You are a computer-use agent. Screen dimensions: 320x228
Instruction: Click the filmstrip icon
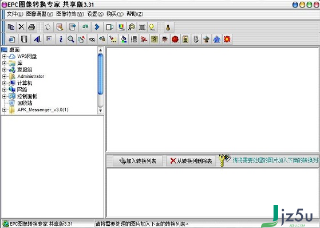point(24,39)
